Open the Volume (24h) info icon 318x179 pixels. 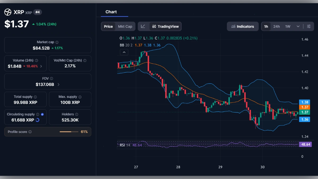(x=37, y=60)
